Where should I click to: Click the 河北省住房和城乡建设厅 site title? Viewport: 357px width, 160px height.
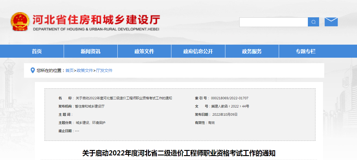[x=96, y=20]
